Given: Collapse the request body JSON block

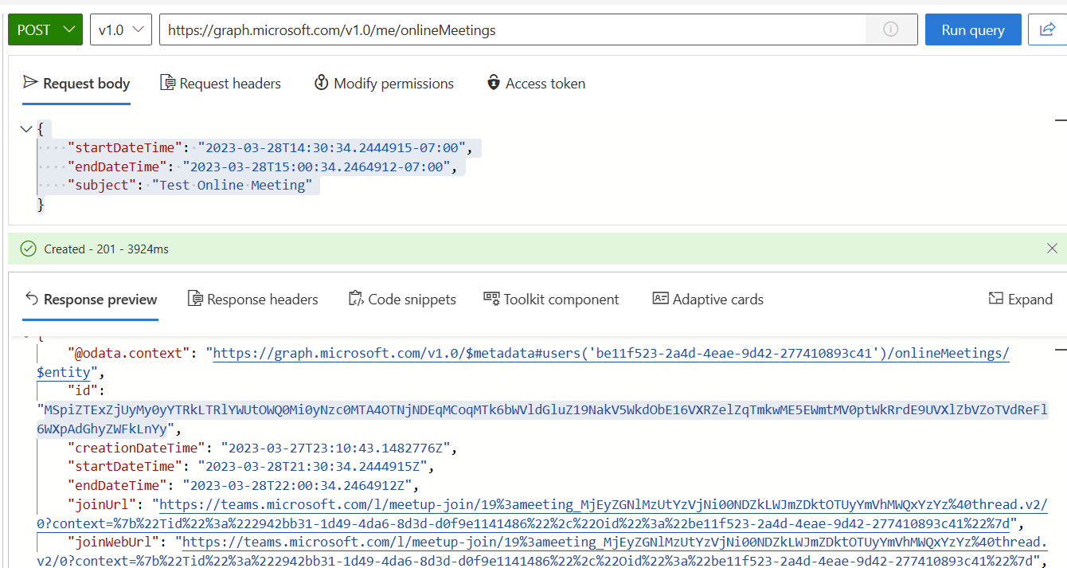Looking at the screenshot, I should (26, 127).
